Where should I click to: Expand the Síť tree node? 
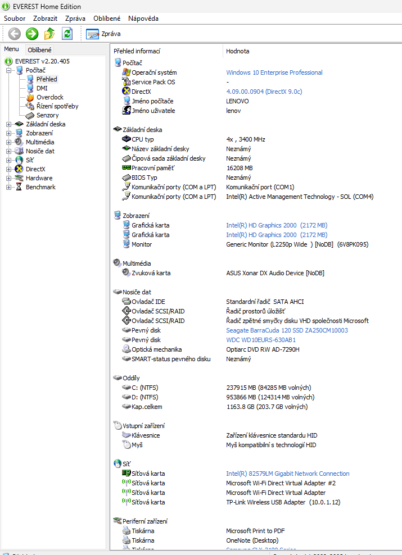pos(8,160)
